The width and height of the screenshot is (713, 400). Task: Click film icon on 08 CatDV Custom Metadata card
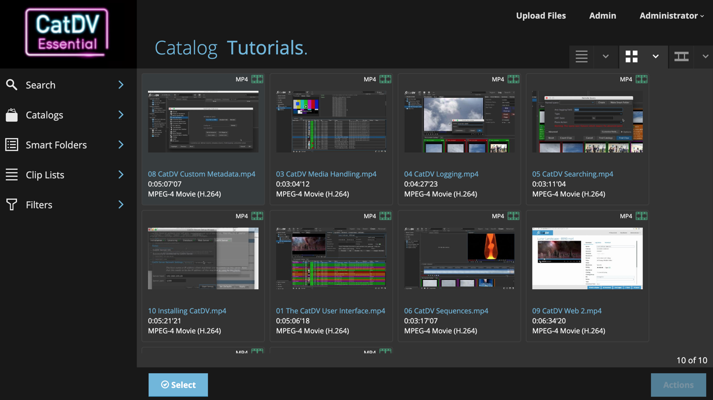[x=257, y=79]
